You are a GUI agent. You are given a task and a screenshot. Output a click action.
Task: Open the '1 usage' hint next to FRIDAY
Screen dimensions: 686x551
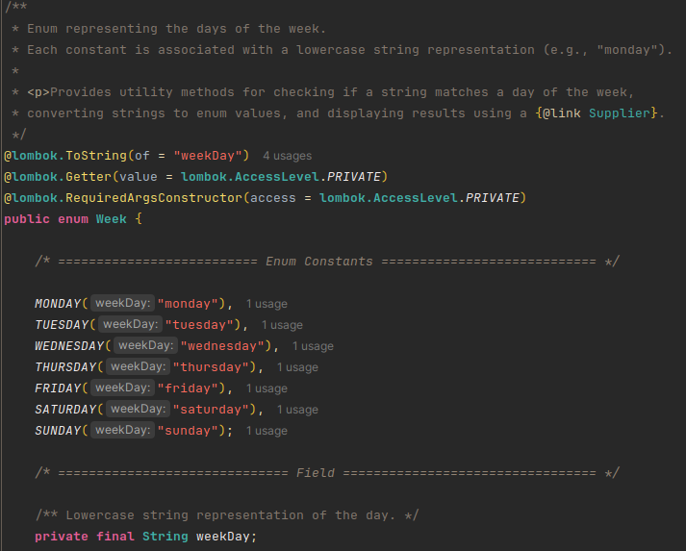(267, 388)
